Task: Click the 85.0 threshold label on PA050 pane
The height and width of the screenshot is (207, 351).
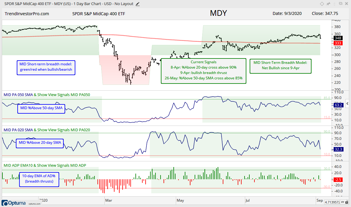Action: point(327,98)
